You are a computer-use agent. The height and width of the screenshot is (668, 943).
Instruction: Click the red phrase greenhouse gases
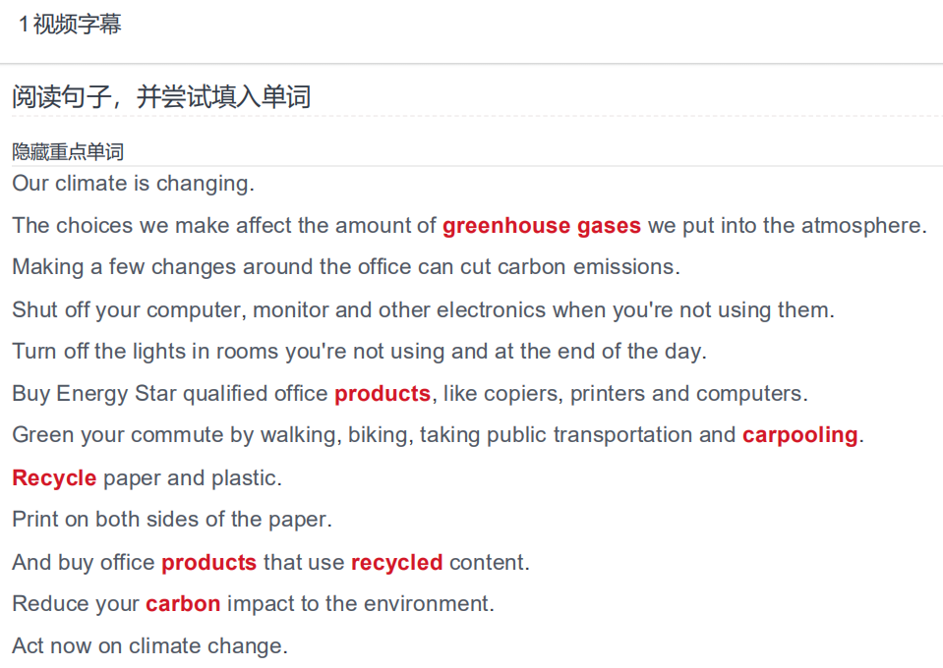[x=541, y=226]
